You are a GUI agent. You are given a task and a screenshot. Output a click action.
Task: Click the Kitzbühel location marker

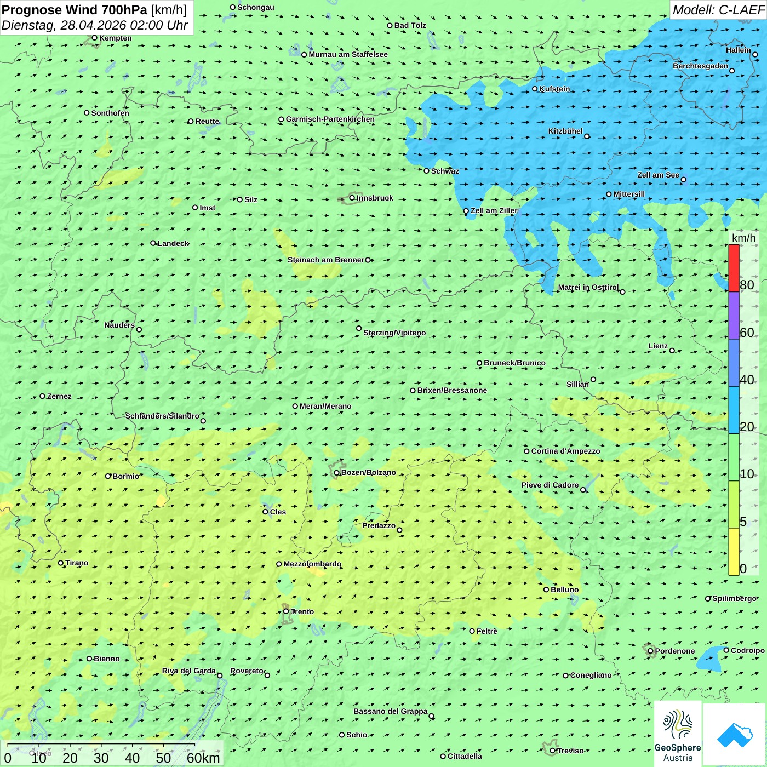click(x=587, y=136)
